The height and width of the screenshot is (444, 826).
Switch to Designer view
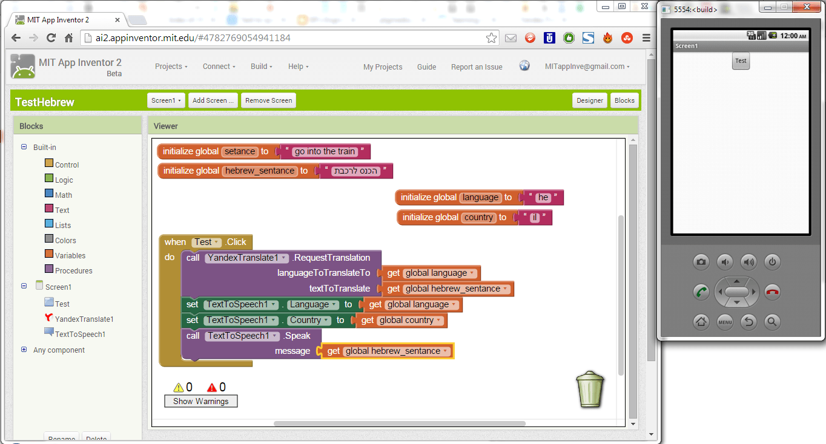pos(590,100)
